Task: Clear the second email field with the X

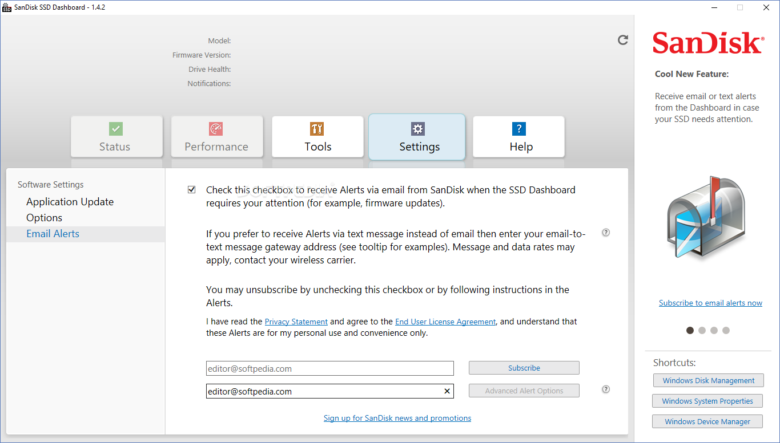Action: click(x=447, y=391)
